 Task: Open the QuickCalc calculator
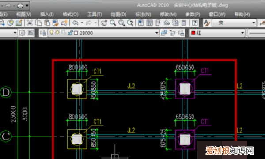click(x=184, y=23)
